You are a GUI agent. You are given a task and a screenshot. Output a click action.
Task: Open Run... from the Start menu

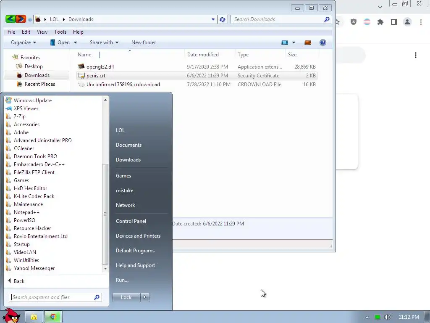122,280
